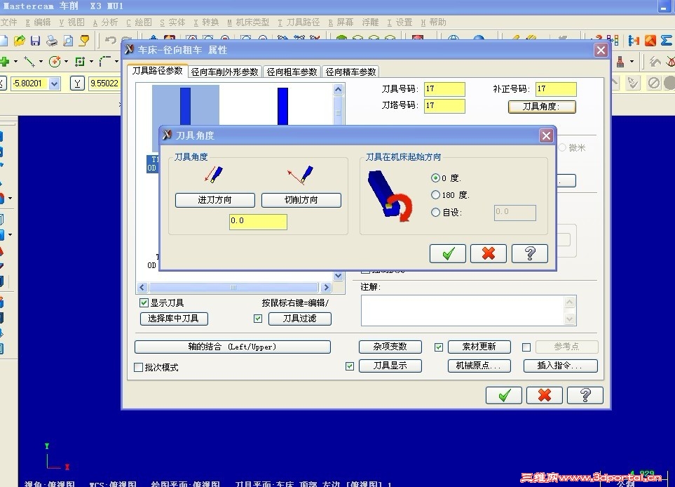Image resolution: width=675 pixels, height=487 pixels.
Task: Click the yellow tool angle value field
Action: coord(258,222)
